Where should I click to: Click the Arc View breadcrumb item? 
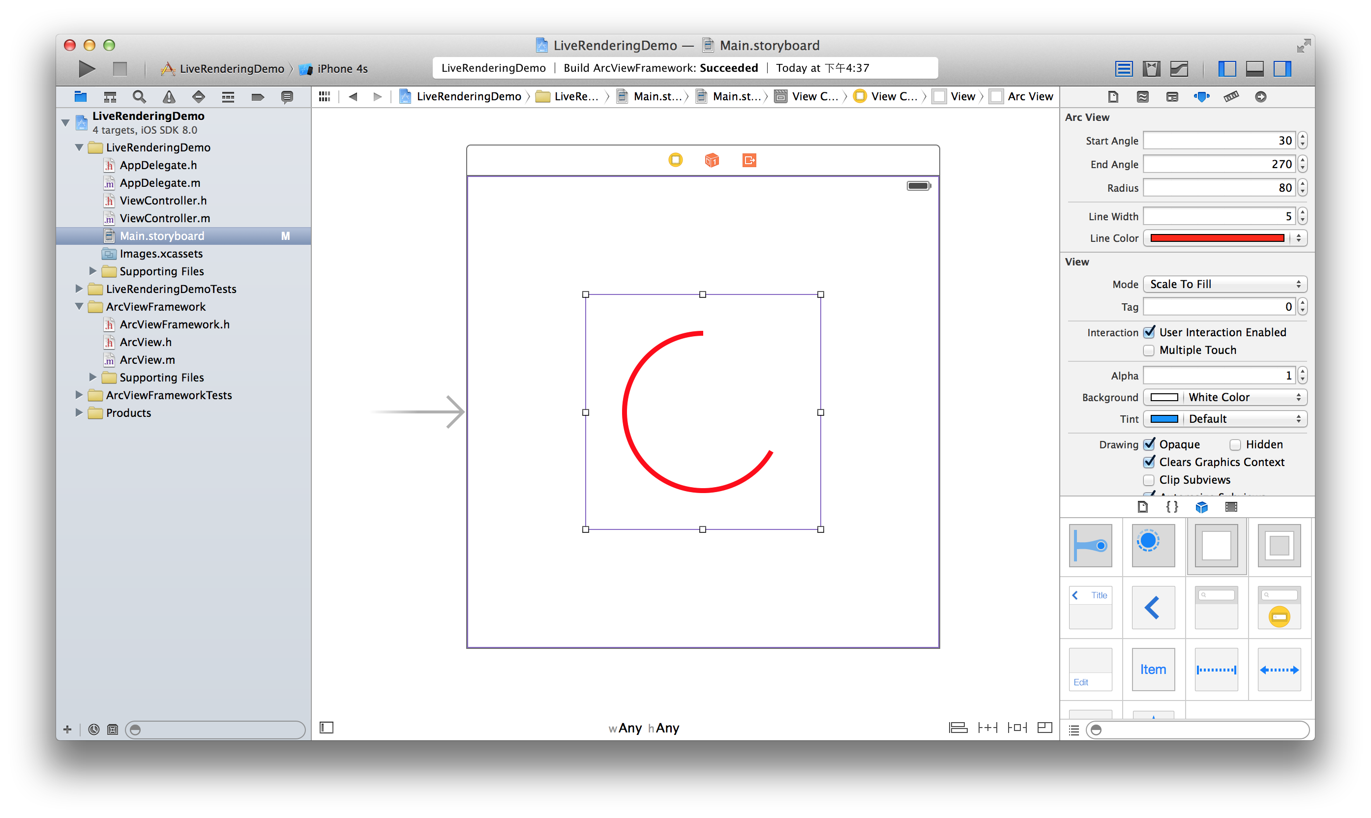point(1029,96)
